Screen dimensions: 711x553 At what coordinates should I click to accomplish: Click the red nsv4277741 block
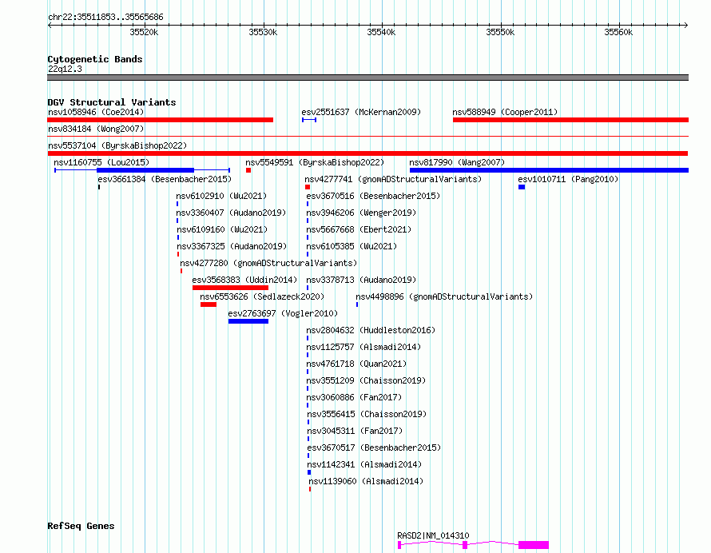tap(308, 187)
